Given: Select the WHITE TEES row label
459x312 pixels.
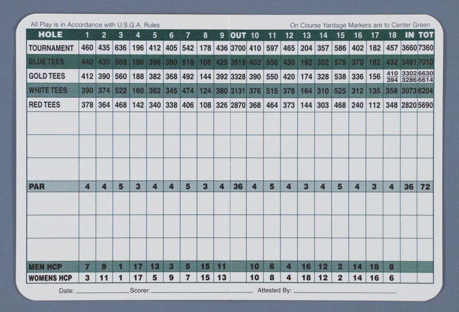Looking at the screenshot, I should [48, 90].
